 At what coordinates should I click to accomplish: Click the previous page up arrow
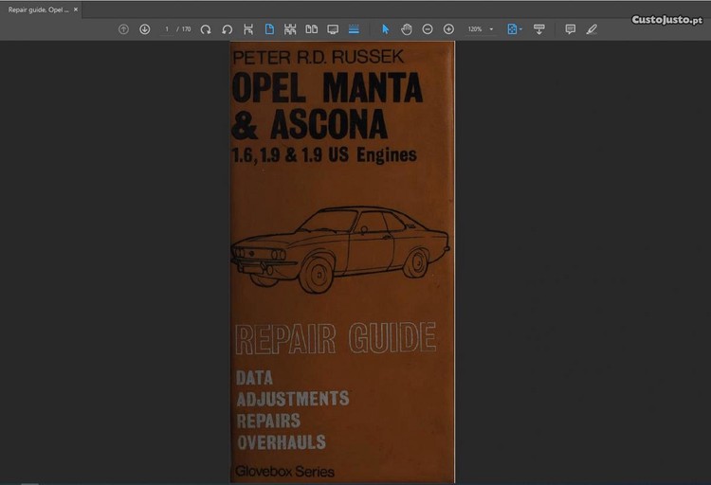click(123, 29)
